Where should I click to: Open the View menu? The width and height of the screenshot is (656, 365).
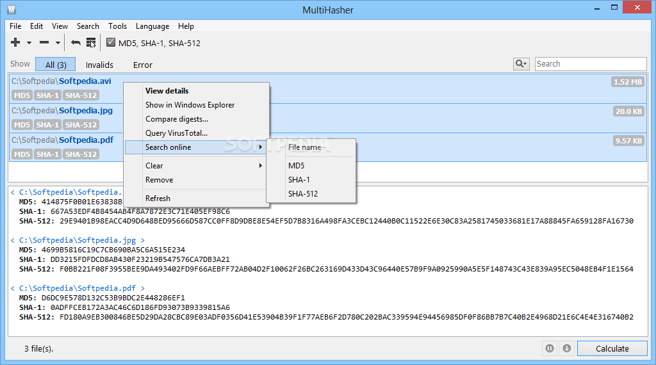(x=60, y=26)
